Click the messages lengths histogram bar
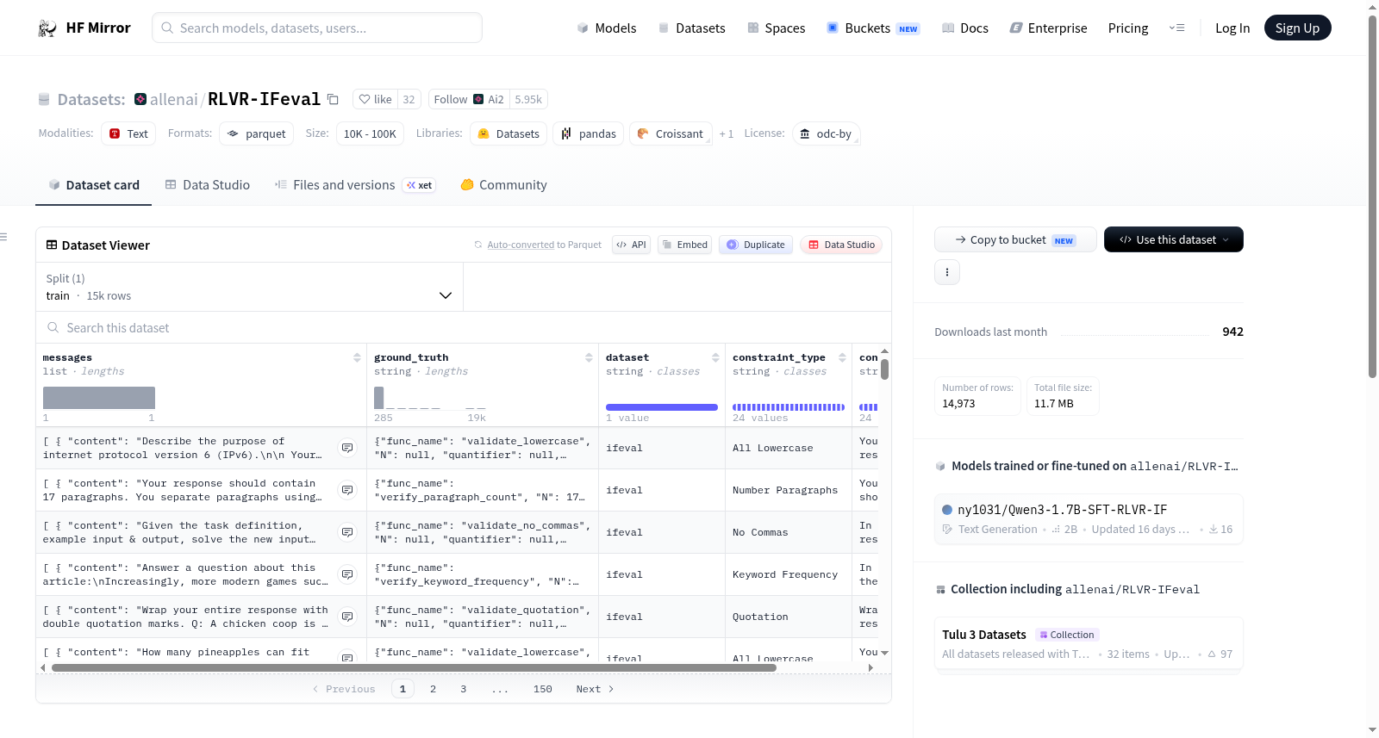Viewport: 1379px width, 738px height. click(x=99, y=398)
